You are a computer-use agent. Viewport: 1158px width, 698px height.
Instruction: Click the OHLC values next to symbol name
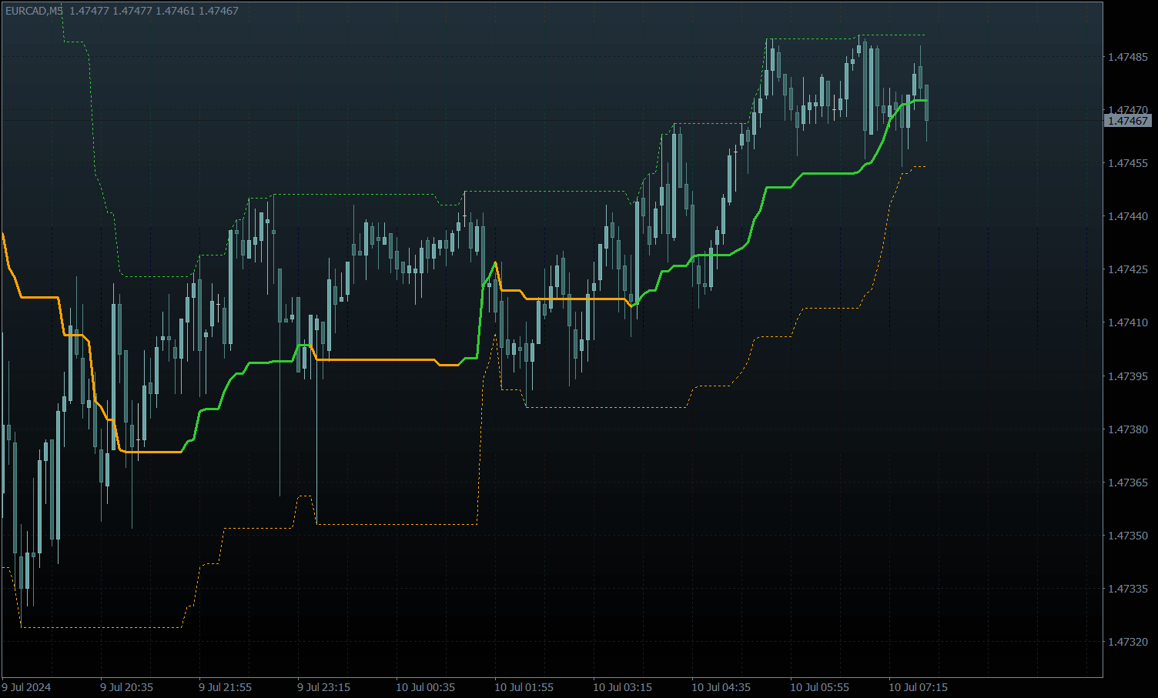(x=154, y=11)
